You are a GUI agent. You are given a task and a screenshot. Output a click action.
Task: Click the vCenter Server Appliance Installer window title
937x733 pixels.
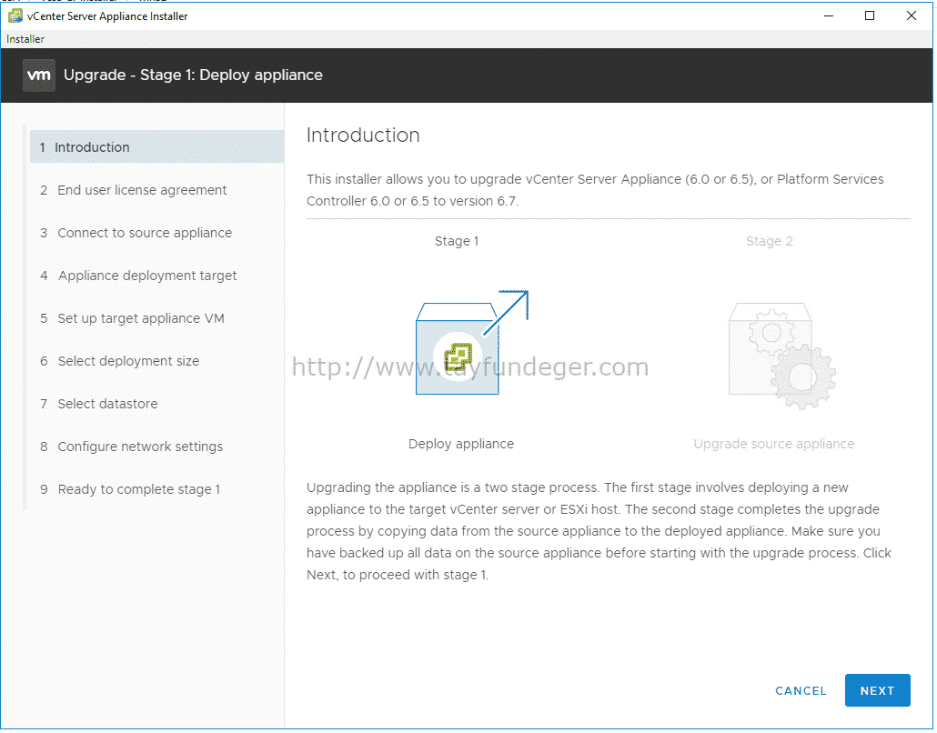[x=107, y=16]
